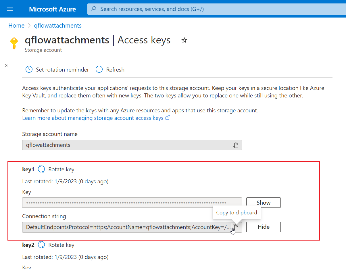The width and height of the screenshot is (346, 269).
Task: Click Set rotation reminder
Action: pyautogui.click(x=57, y=70)
